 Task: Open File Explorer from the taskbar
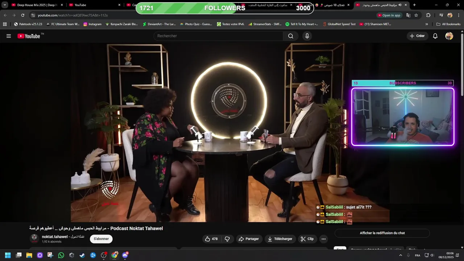pyautogui.click(x=29, y=255)
